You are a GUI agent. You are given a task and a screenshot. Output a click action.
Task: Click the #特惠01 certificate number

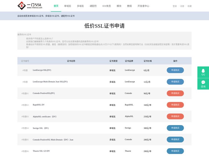point(25,94)
